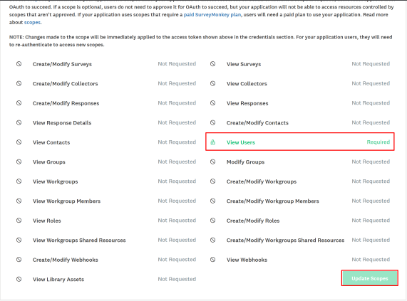Click the disabled icon beside Modify Groups
Screen dimensions: 407x301
[213, 162]
